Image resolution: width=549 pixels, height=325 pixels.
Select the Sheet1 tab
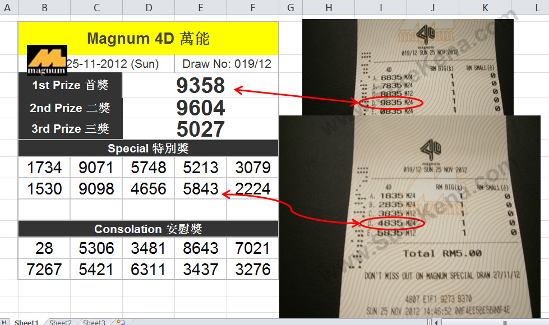(x=26, y=322)
